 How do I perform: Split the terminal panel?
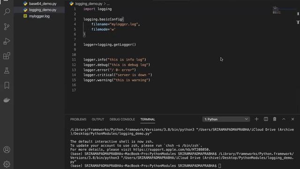click(x=266, y=119)
